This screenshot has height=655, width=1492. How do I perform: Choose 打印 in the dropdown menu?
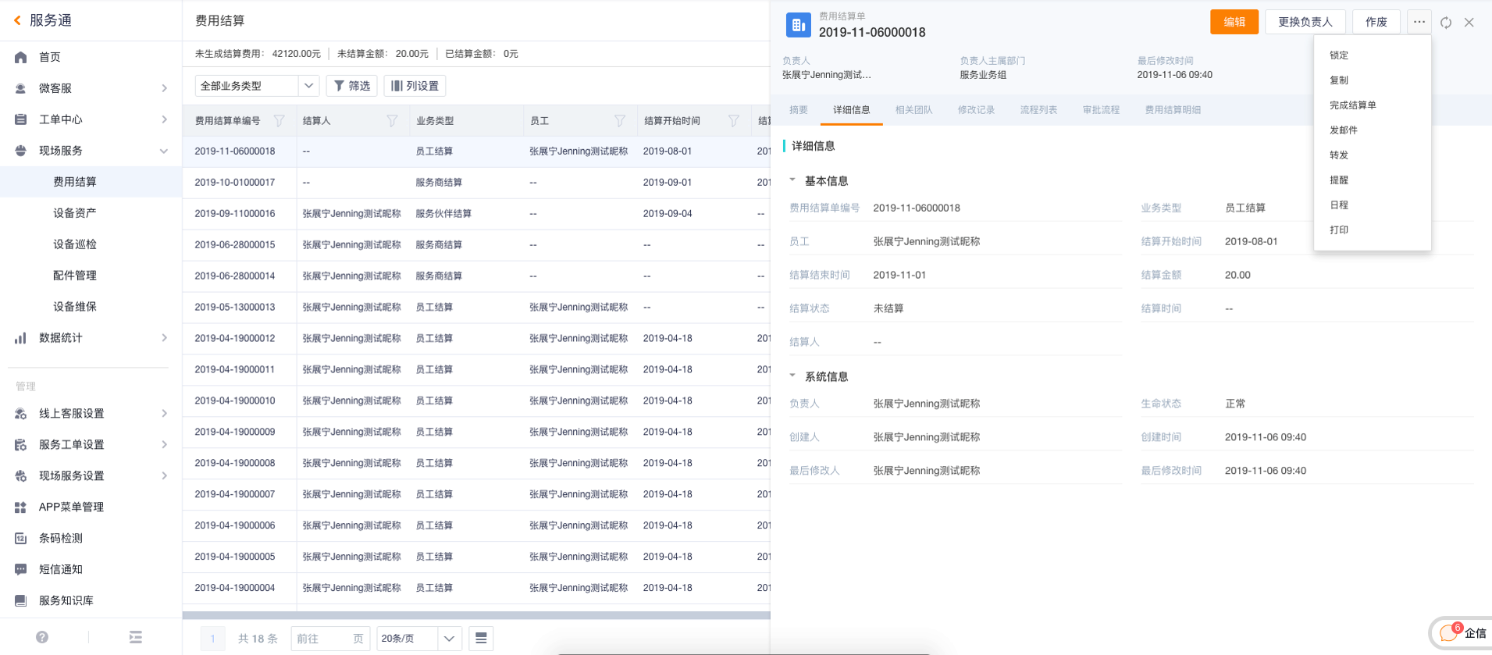[1339, 230]
